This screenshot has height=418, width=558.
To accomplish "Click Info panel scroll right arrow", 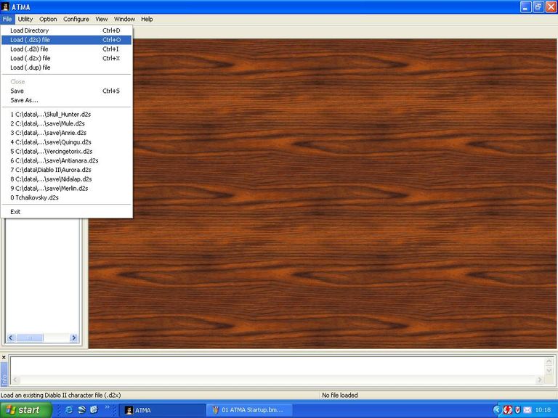I will pos(540,380).
